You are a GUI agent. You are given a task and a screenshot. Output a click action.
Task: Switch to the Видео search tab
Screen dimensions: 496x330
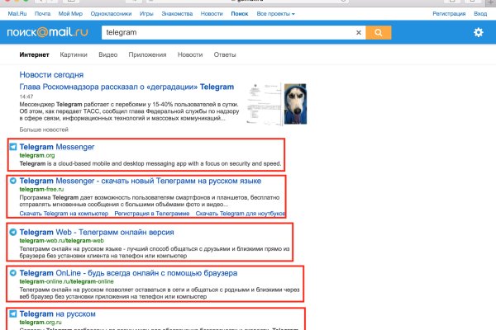pyautogui.click(x=107, y=54)
